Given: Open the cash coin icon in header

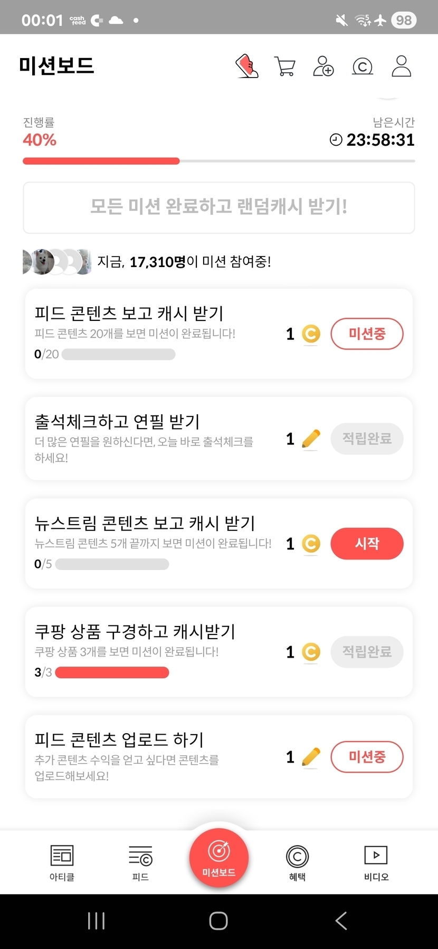Looking at the screenshot, I should pos(362,67).
